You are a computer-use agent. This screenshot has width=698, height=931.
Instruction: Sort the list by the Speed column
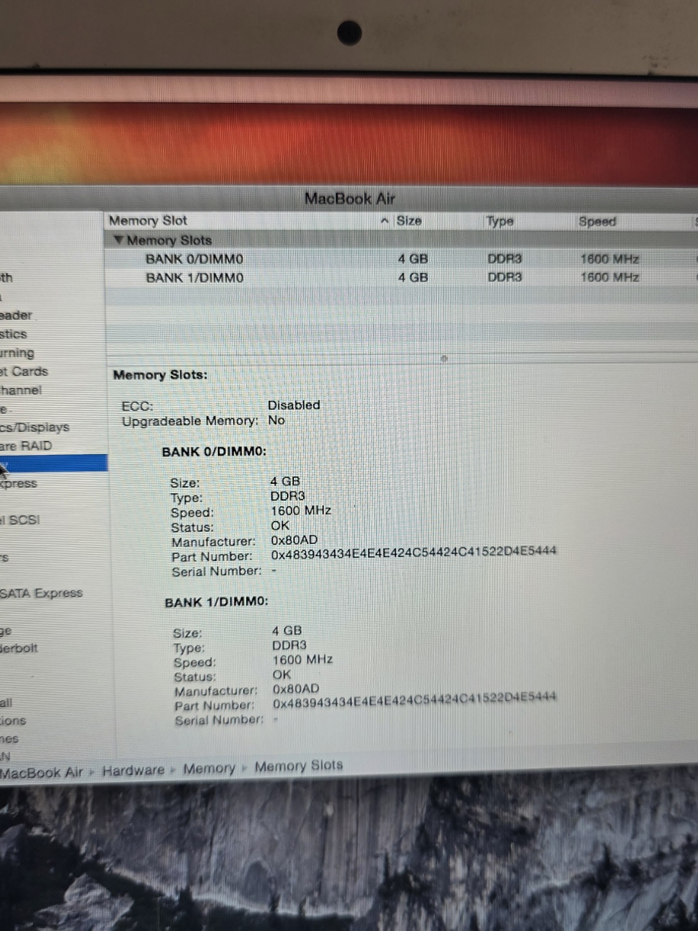[x=597, y=221]
